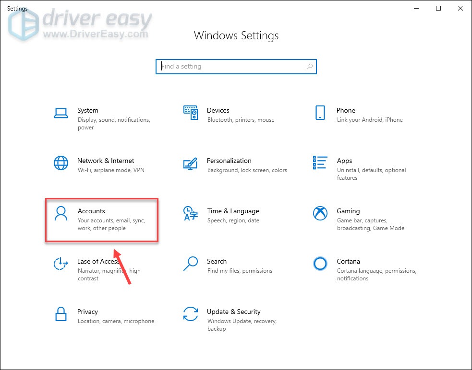Click 'Display, sound, notifications, power' description
472x370 pixels.
tap(114, 124)
